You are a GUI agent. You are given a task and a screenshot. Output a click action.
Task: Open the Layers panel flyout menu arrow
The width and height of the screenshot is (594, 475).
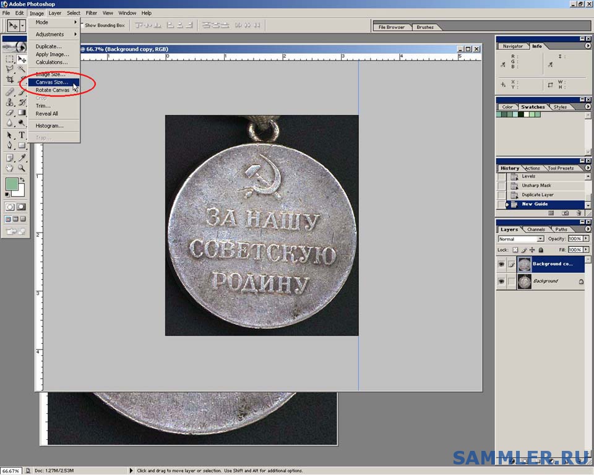click(x=588, y=229)
